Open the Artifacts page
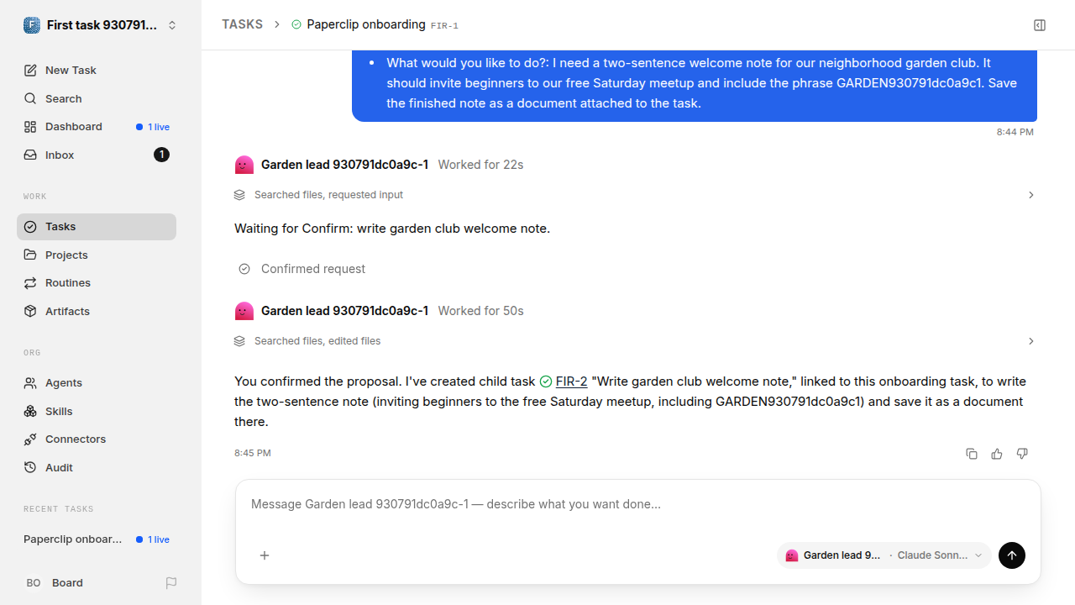This screenshot has width=1075, height=605. click(97, 311)
